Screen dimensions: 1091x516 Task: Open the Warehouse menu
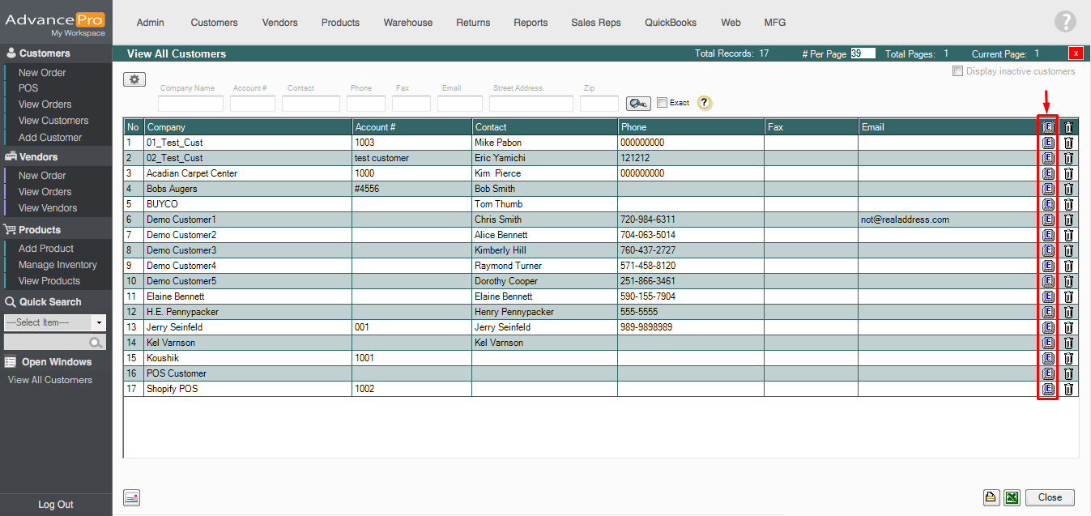click(x=407, y=23)
